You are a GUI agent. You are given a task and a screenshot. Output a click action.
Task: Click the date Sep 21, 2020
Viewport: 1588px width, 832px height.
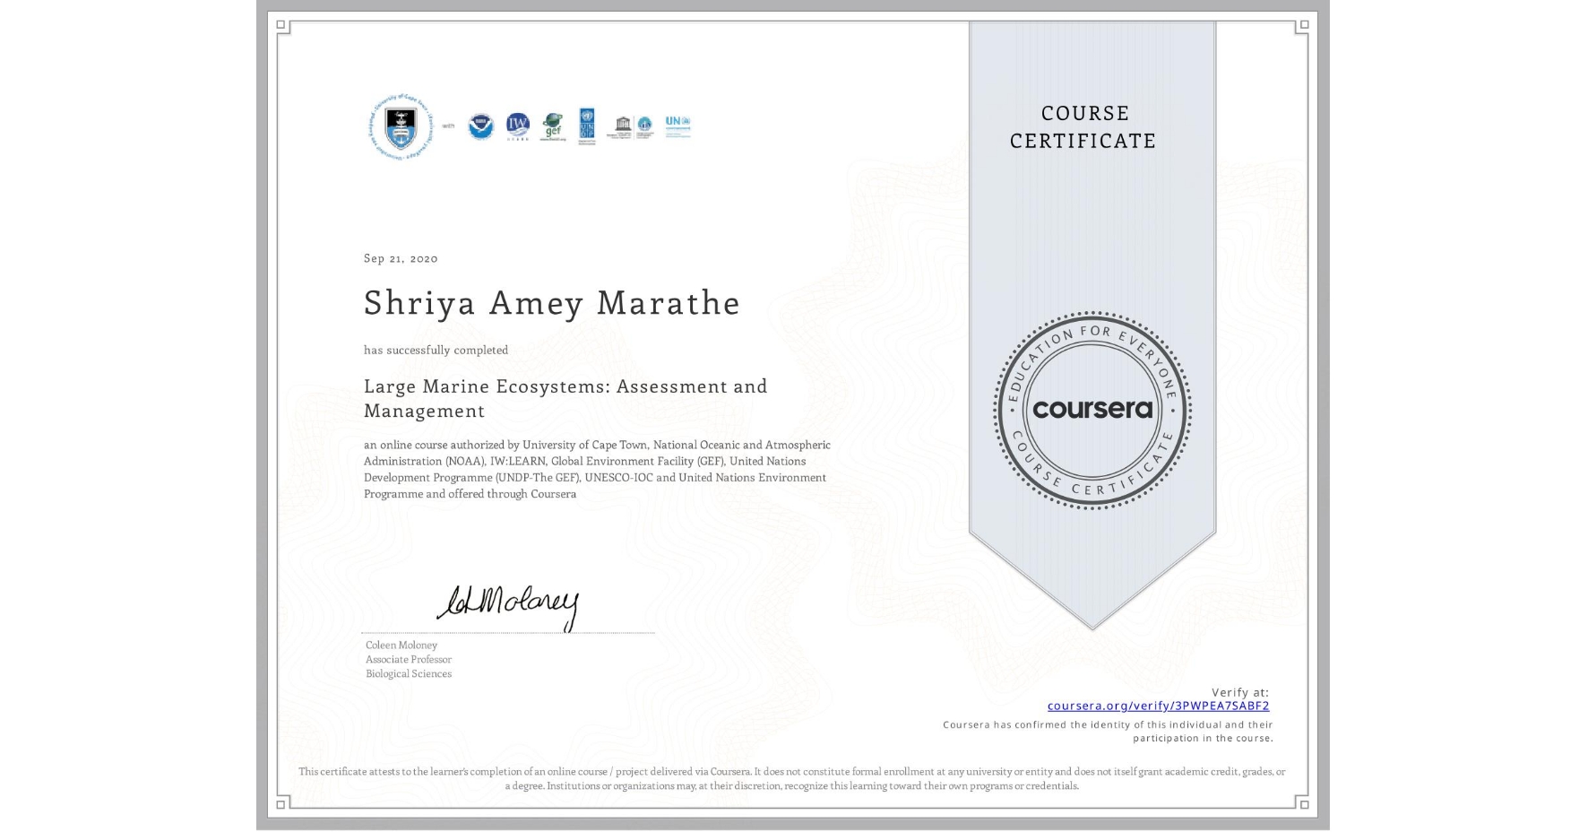pyautogui.click(x=400, y=258)
